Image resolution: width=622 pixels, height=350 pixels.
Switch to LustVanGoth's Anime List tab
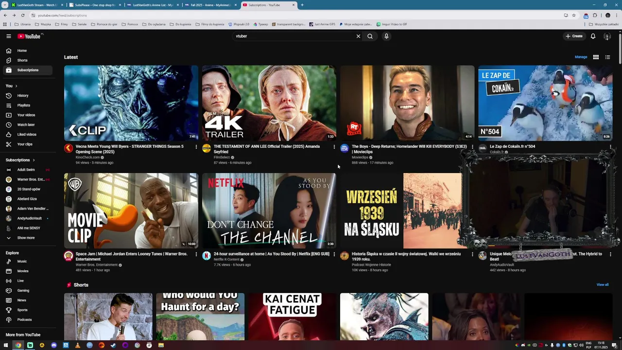[152, 5]
